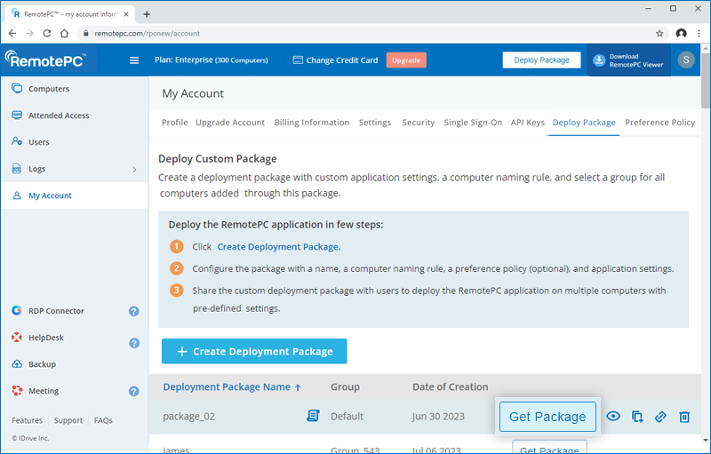Click Get Package for package_02
The image size is (711, 454).
click(x=547, y=417)
